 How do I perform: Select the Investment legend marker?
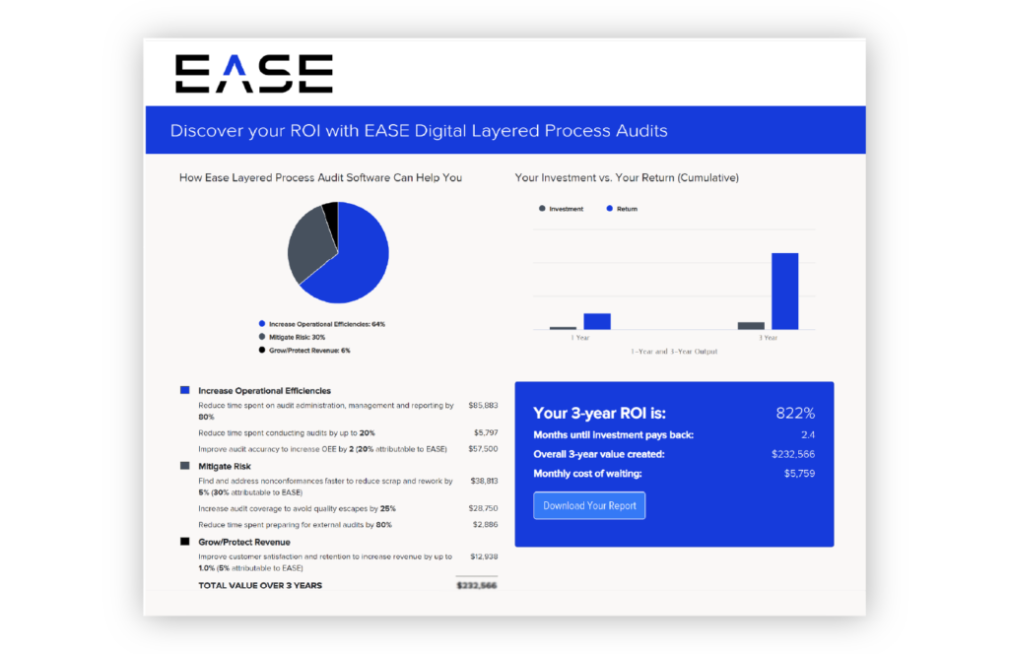[x=542, y=209]
